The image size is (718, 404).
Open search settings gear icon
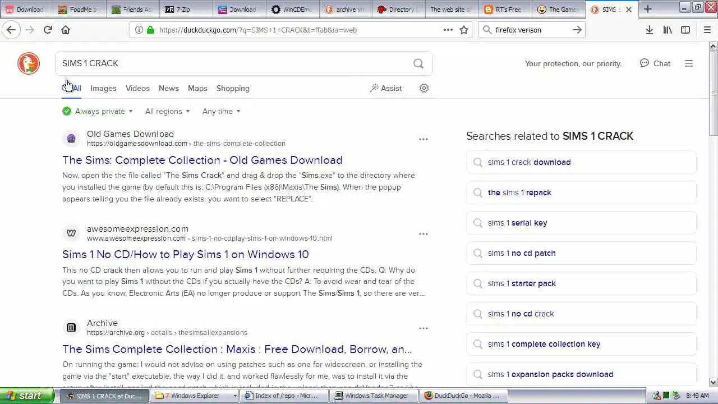(424, 88)
